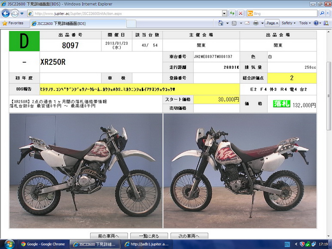Open the right-side XR250R motorcycle photo
This screenshot has width=332, height=249.
[x=240, y=171]
